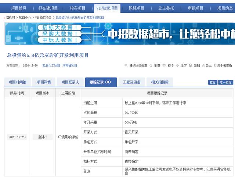Click the 全屏 fullscreen icon
The width and height of the screenshot is (235, 179).
tap(177, 65)
